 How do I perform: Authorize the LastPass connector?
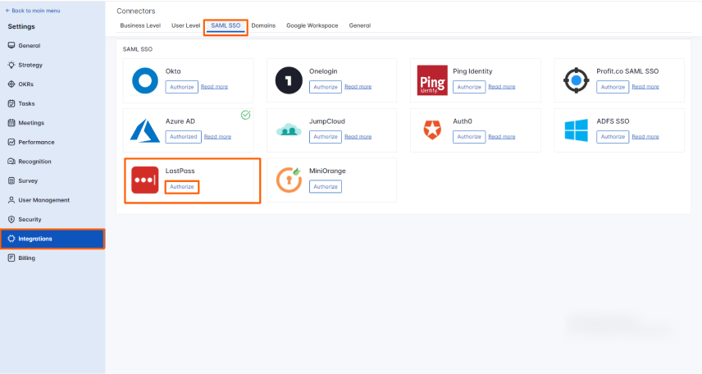pyautogui.click(x=182, y=187)
